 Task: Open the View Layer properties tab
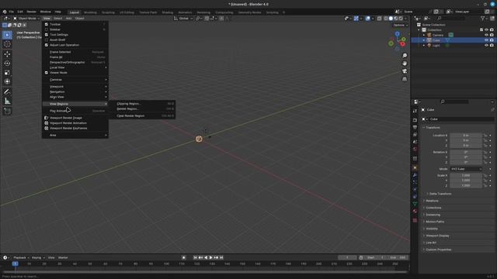[x=415, y=134]
